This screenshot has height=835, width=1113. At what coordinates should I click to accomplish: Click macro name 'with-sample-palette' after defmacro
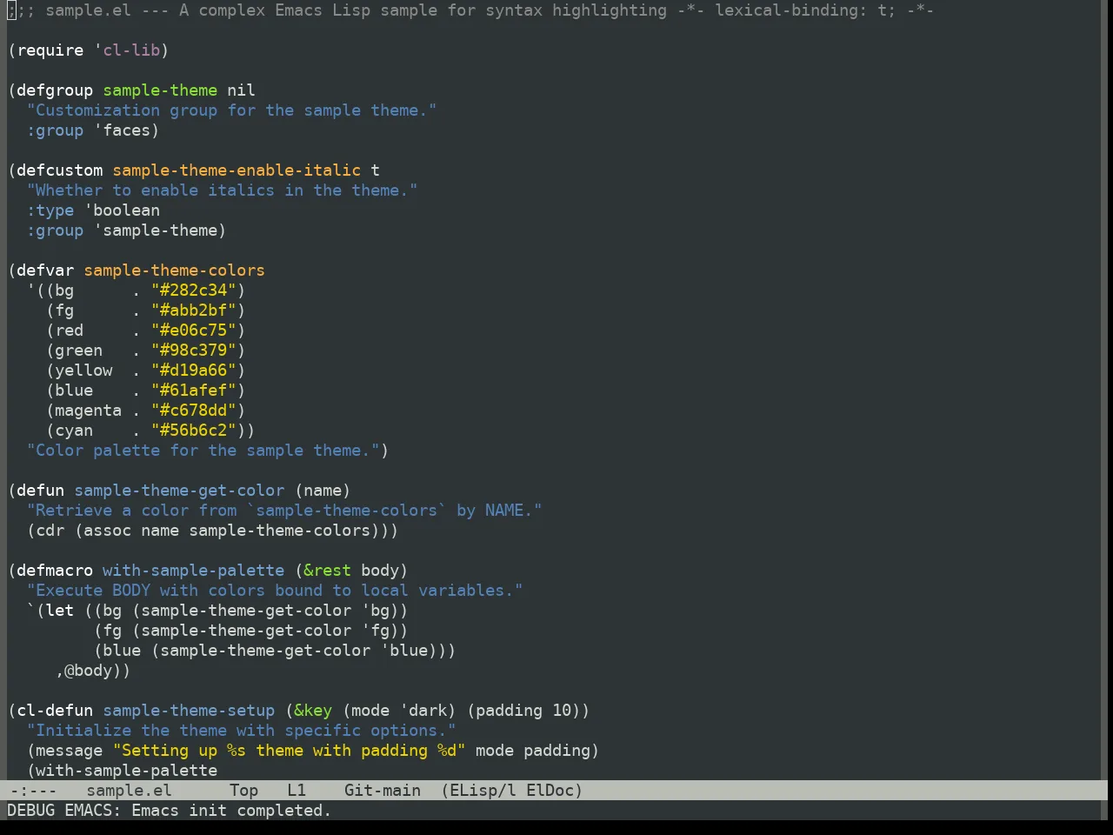193,571
